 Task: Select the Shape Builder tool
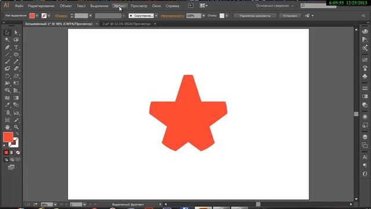coord(7,91)
